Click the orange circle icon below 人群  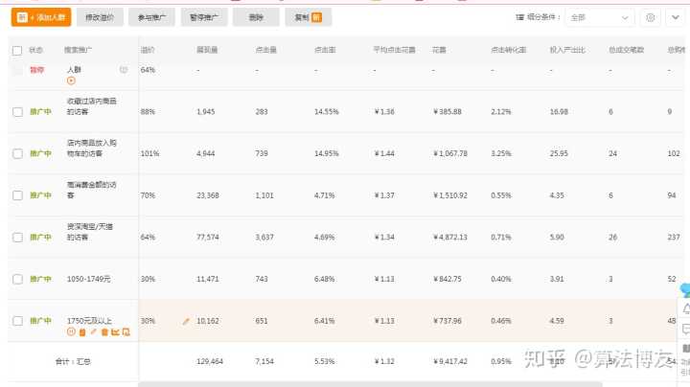coord(71,80)
